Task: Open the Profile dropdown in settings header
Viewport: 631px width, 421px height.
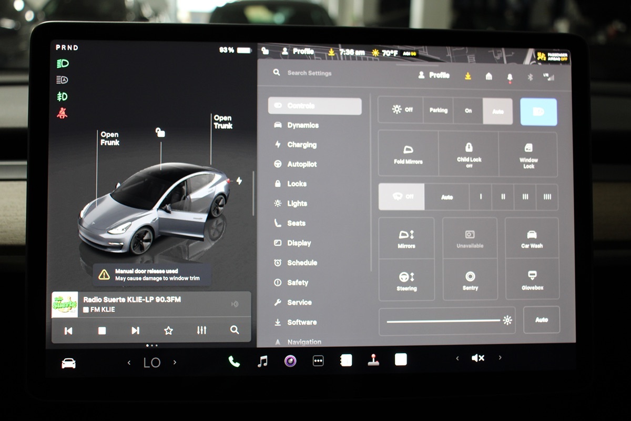Action: (x=434, y=75)
